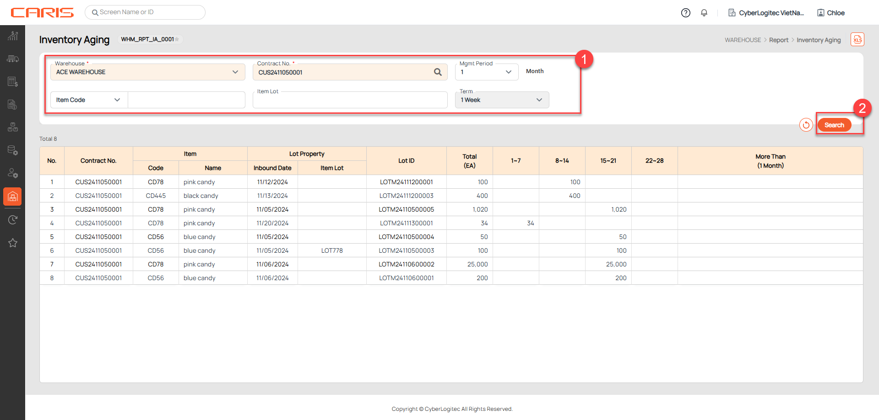The image size is (879, 420).
Task: Open the Chloe user menu
Action: 836,13
